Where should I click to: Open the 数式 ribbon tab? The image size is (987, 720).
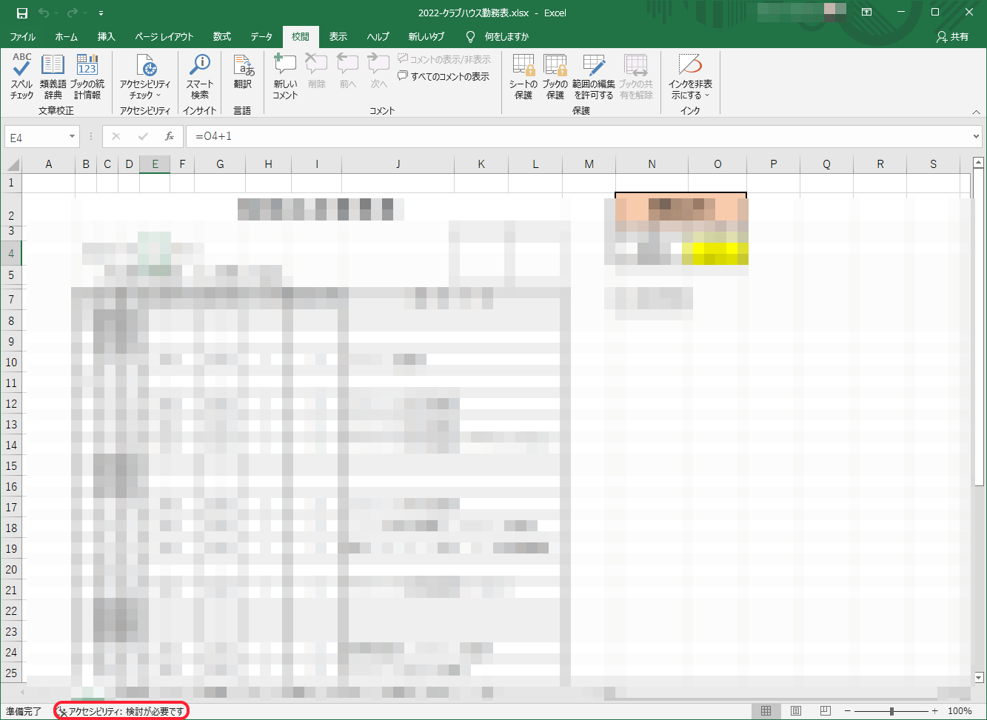[x=221, y=37]
